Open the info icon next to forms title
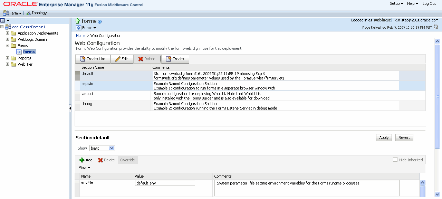442x199 pixels. pyautogui.click(x=99, y=21)
